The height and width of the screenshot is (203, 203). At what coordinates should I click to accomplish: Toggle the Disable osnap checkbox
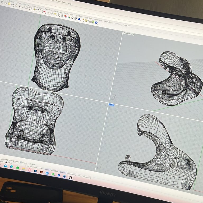click(29, 164)
